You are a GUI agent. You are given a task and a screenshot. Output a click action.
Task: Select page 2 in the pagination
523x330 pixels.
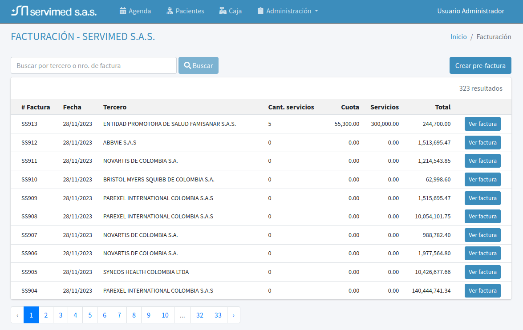46,315
